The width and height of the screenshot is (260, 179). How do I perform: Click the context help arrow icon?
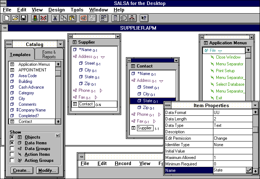point(144,18)
